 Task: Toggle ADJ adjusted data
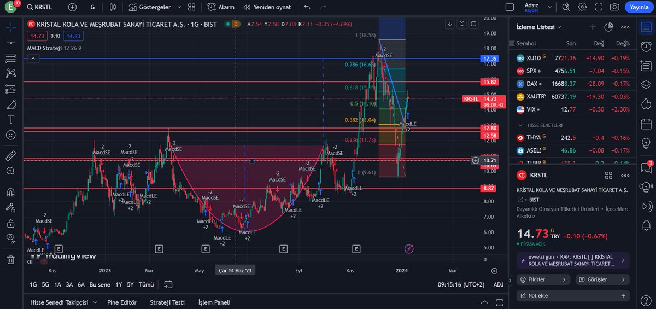pyautogui.click(x=499, y=284)
